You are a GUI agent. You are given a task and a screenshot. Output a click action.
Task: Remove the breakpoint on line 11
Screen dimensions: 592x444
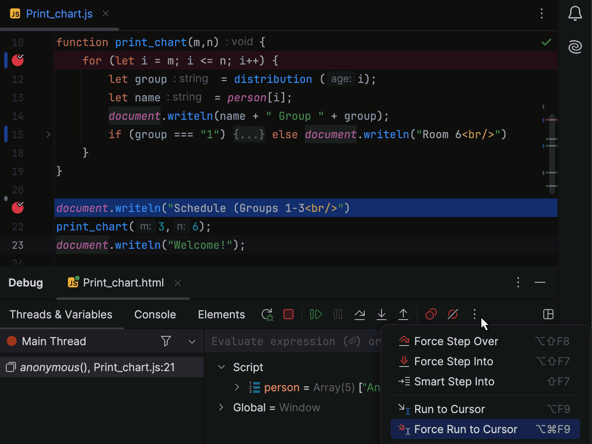(18, 61)
